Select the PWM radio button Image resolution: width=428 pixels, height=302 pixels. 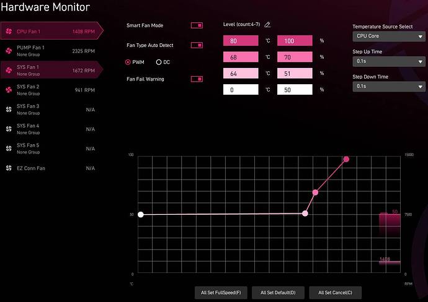click(x=128, y=62)
